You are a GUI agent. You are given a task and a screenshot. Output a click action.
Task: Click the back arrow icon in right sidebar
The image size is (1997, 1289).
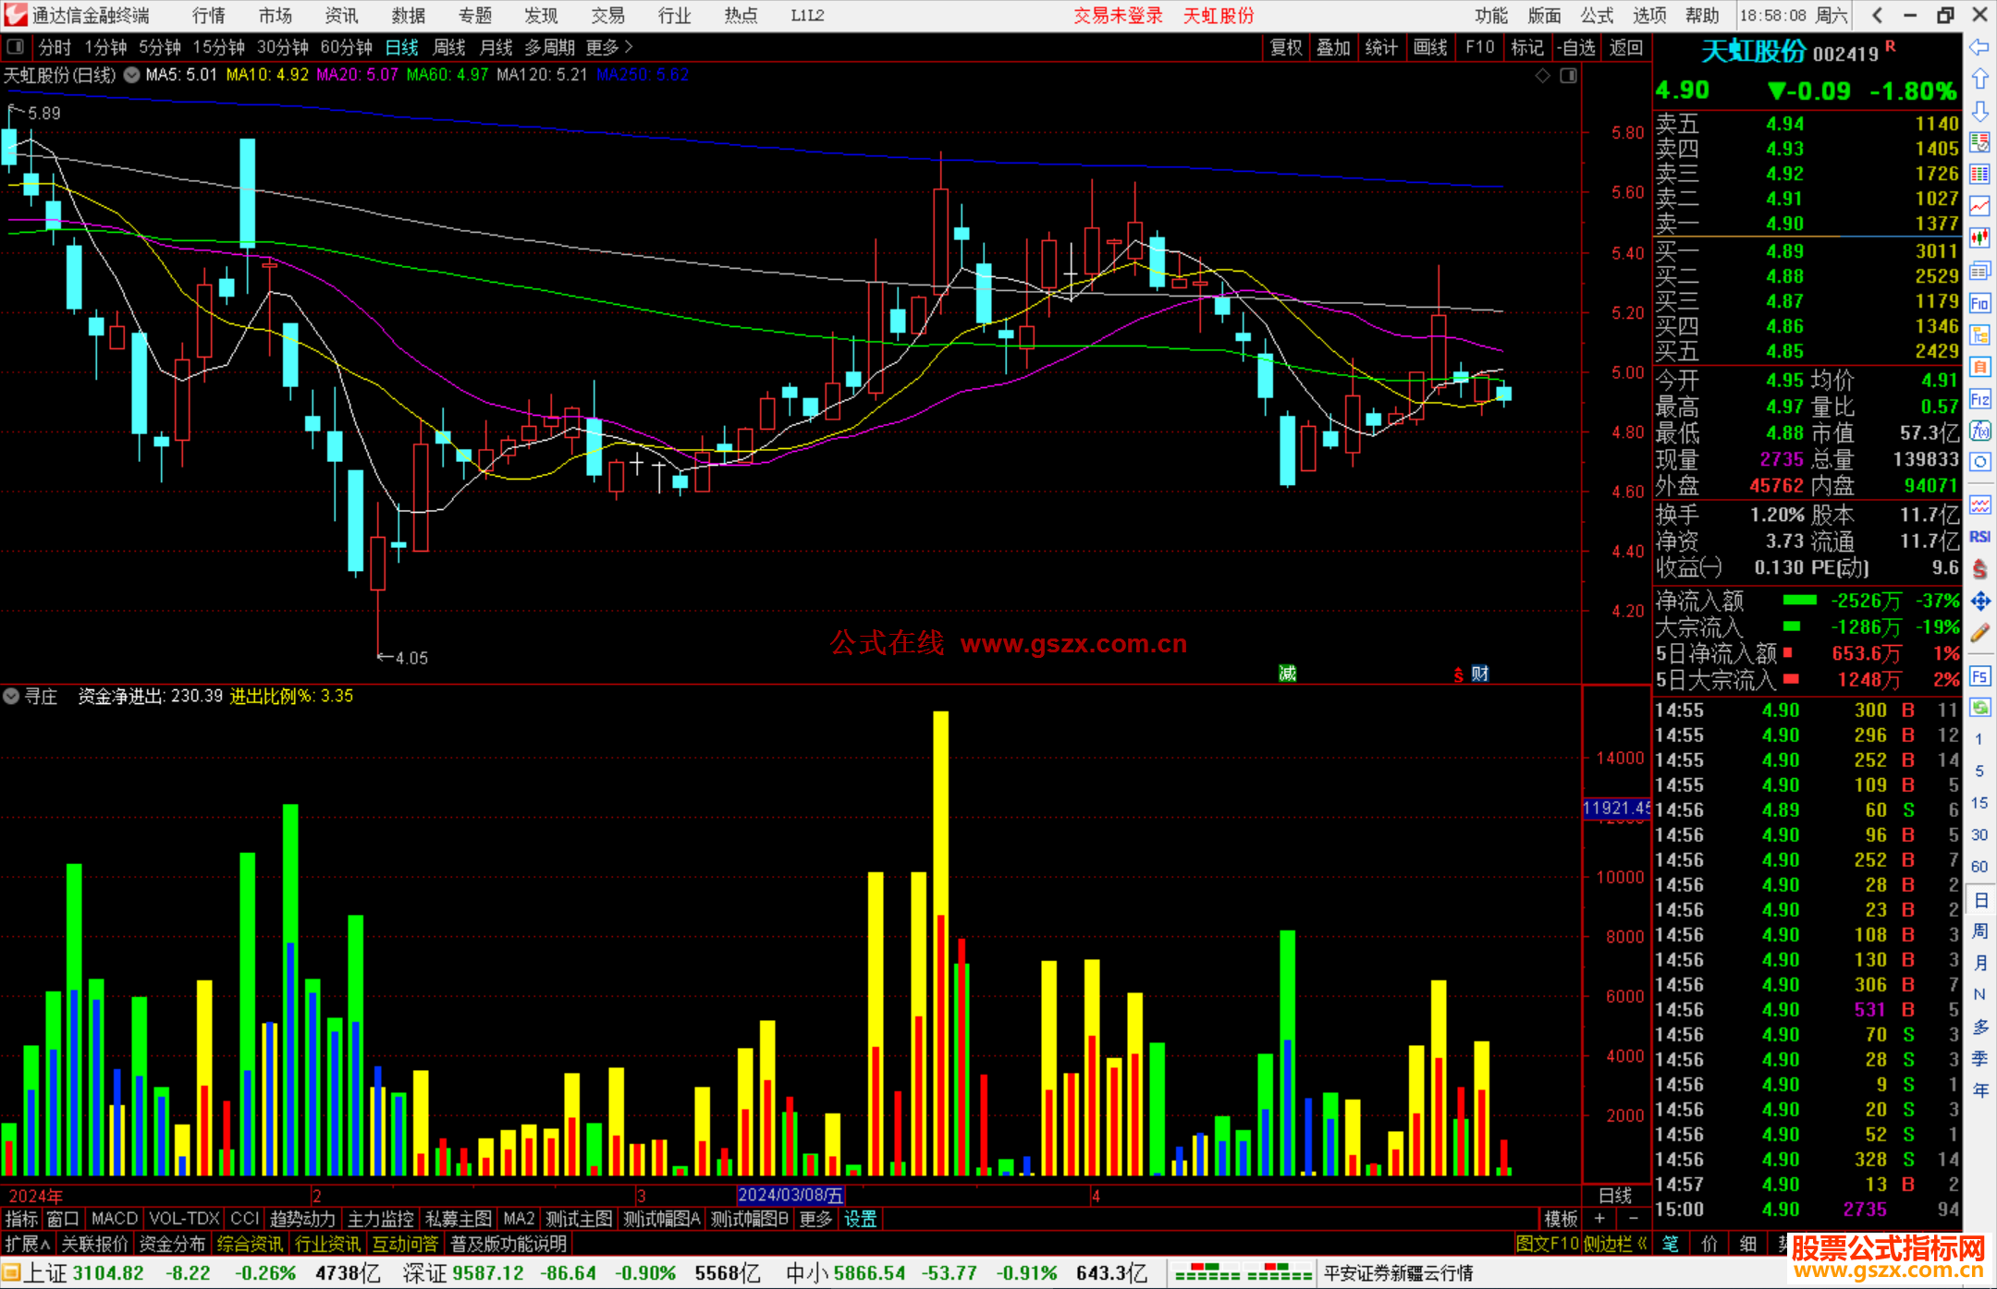point(1979,47)
